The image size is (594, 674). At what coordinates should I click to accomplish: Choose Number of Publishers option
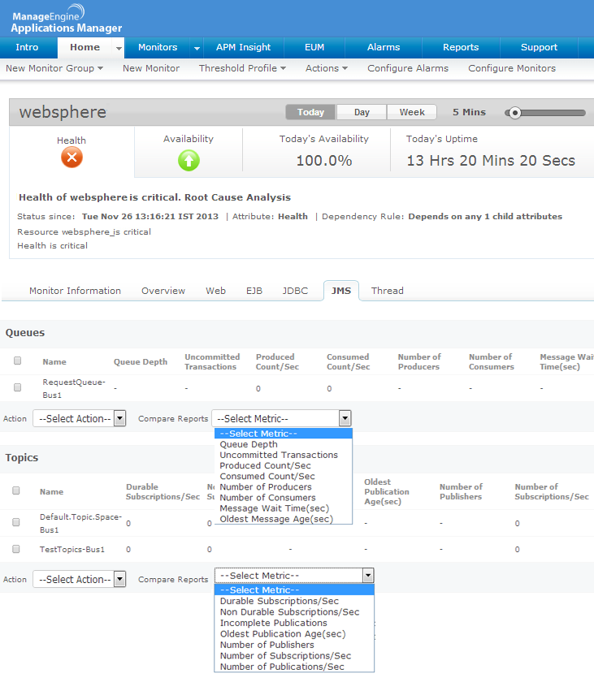tap(294, 645)
